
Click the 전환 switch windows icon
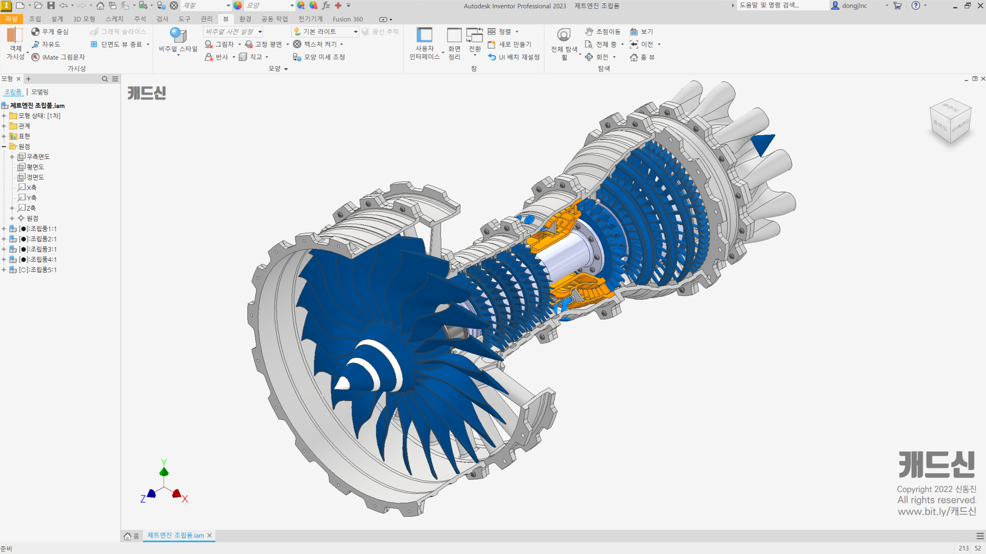pos(474,35)
